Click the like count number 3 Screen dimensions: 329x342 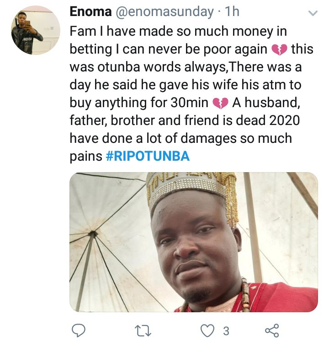pos(226,331)
